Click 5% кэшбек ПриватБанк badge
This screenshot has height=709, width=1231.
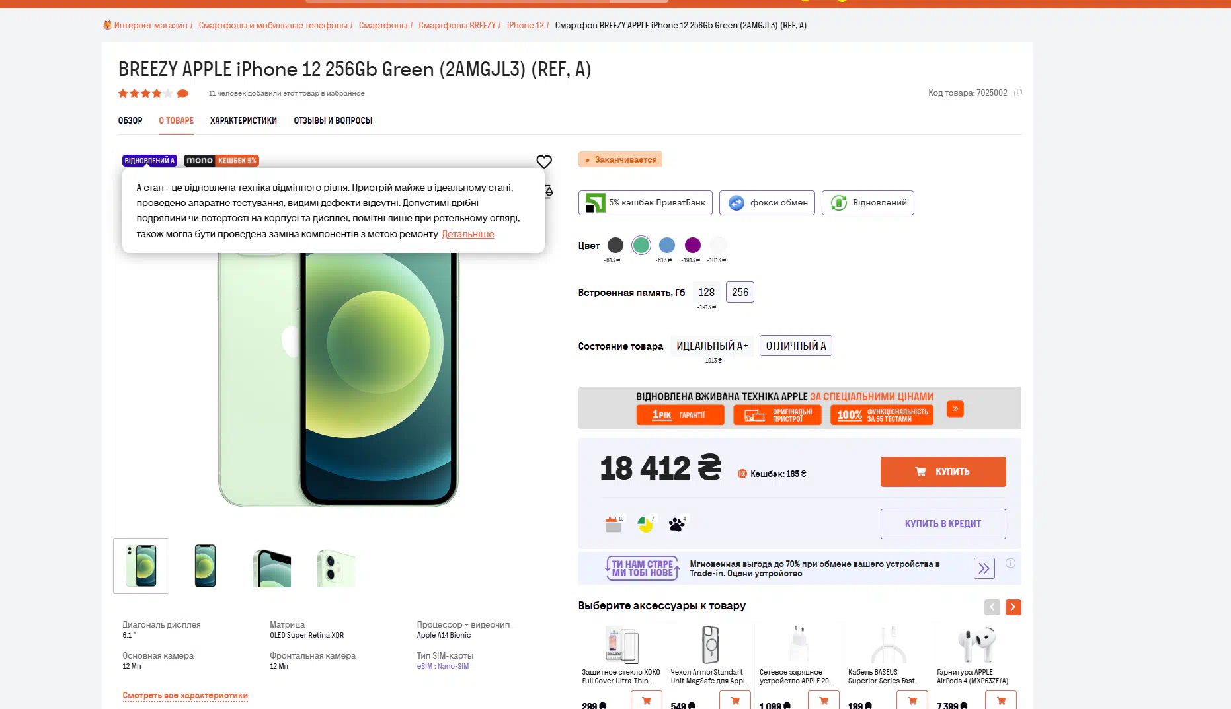click(x=645, y=203)
